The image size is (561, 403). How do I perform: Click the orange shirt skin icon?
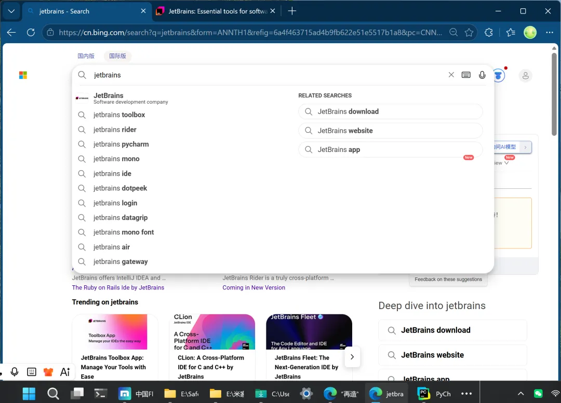48,372
